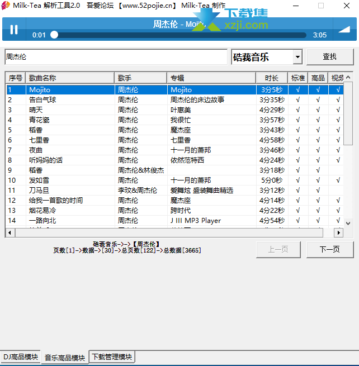Minimize the Milk-Tea window
The height and width of the screenshot is (366, 359).
coord(296,6)
